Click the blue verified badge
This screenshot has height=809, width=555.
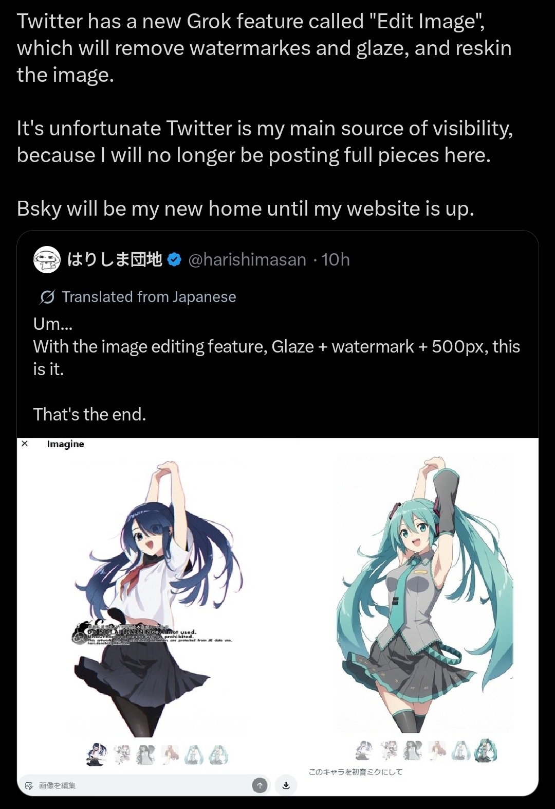click(x=175, y=260)
